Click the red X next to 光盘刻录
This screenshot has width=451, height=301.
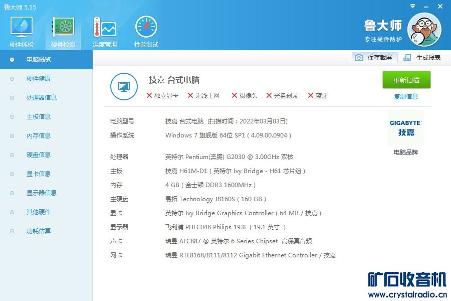269,95
